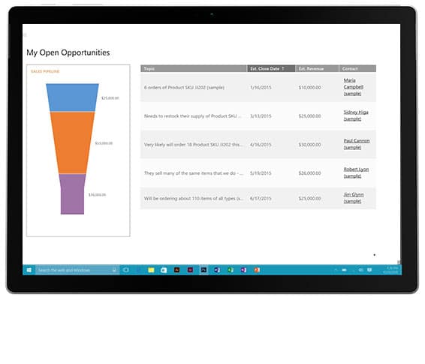This screenshot has width=425, height=364.
Task: Open Adobe Illustrator from the taskbar
Action: [176, 270]
